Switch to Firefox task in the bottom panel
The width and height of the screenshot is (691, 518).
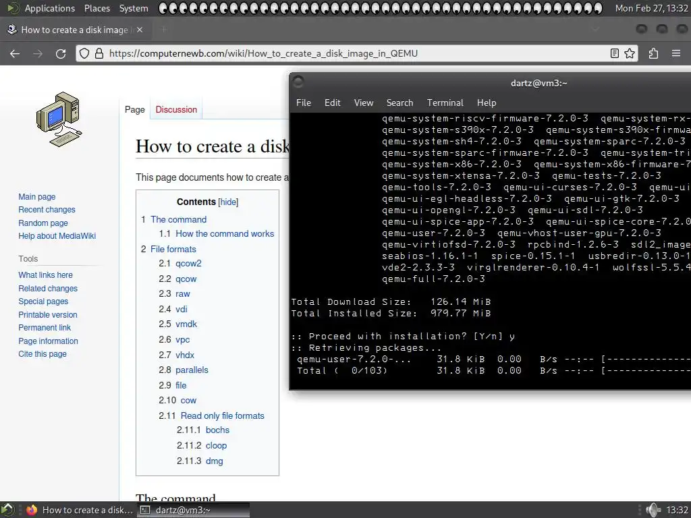(x=80, y=510)
